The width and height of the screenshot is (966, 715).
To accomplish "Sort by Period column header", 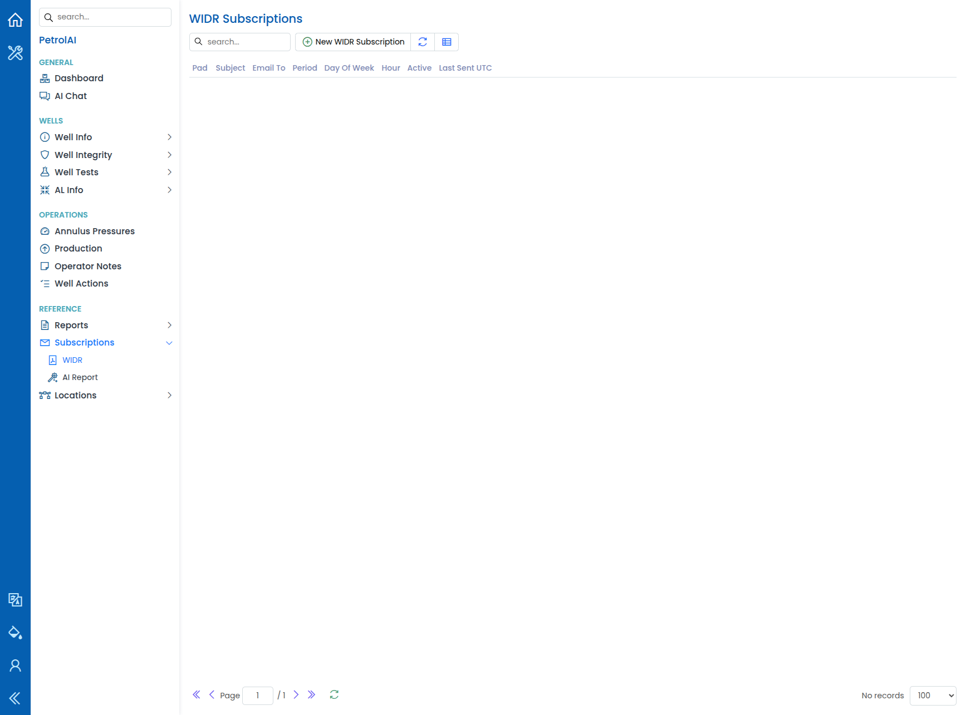I will (x=305, y=68).
